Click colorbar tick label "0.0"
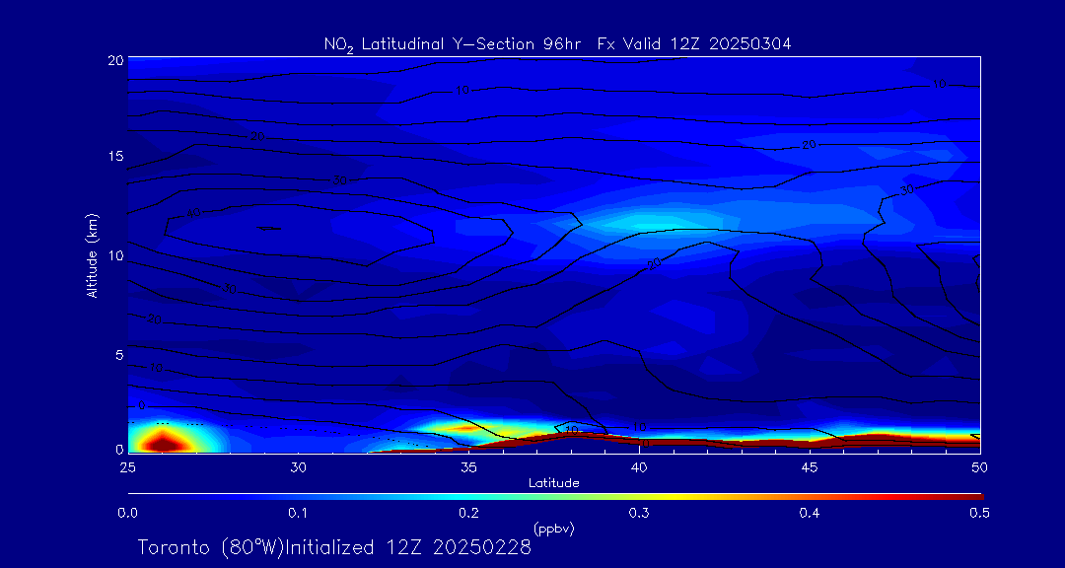The height and width of the screenshot is (568, 1065). [x=127, y=514]
